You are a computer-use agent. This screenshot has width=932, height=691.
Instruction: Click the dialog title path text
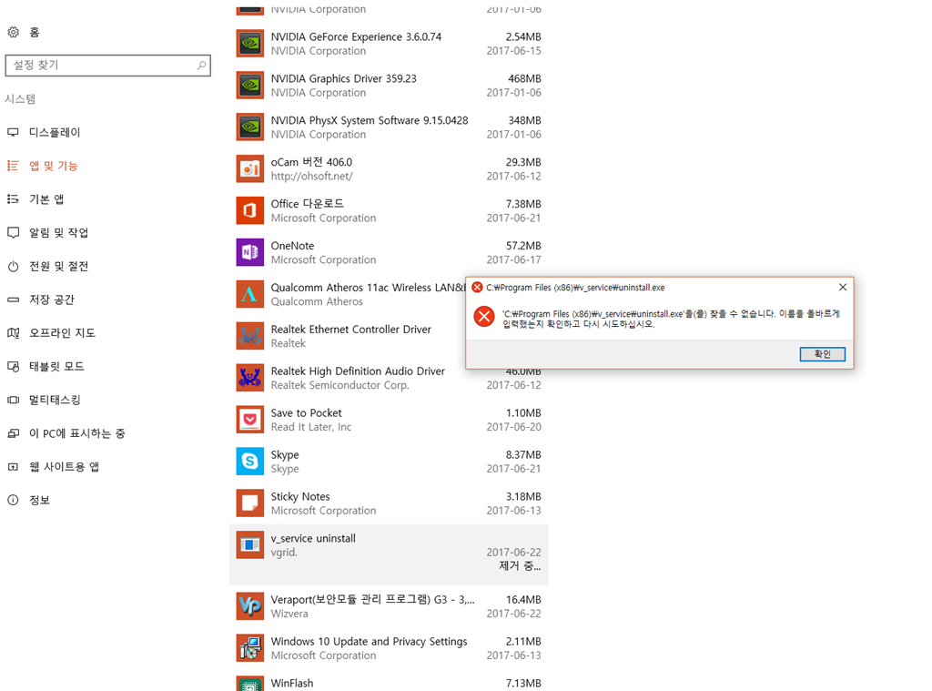click(x=575, y=287)
